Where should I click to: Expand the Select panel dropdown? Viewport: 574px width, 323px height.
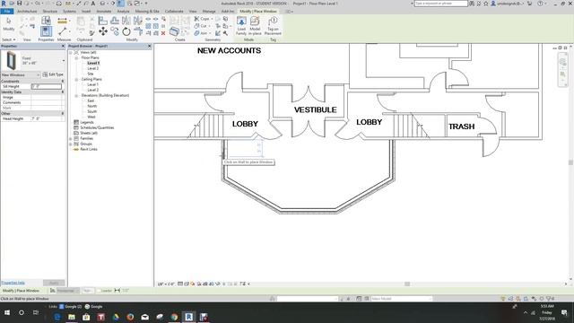click(x=9, y=39)
